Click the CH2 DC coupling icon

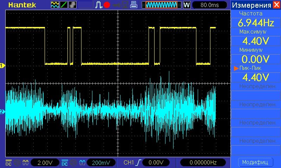click(x=65, y=162)
